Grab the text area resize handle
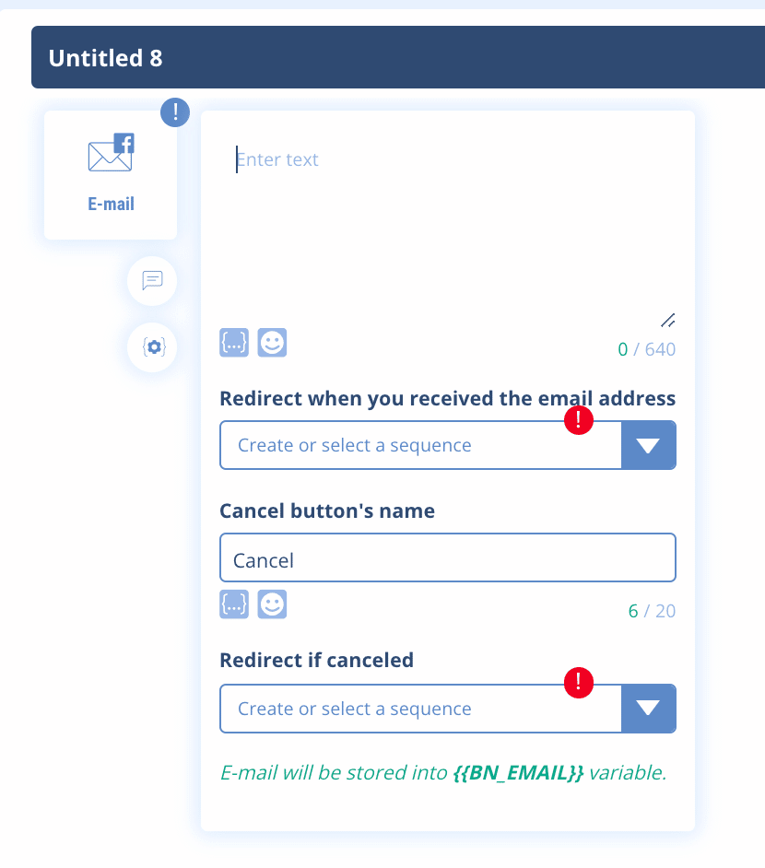 (x=668, y=321)
